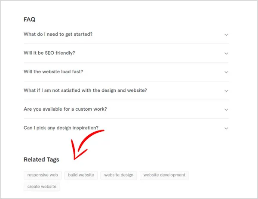Expand chevron for "Can I pick any design inspiration?"
Screen dimensions: 258x199
click(226, 128)
